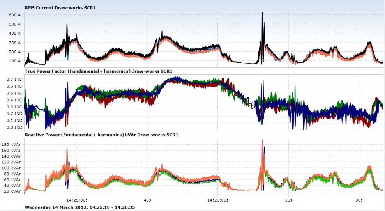The height and width of the screenshot is (211, 385).
Task: Click the 120 kVAr axis label
Action: pyautogui.click(x=11, y=162)
